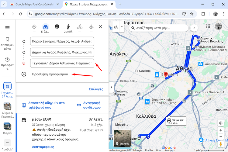228x152 pixels.
Task: Toggle the Επίπεδα layers thumbnail
Action: point(122,138)
